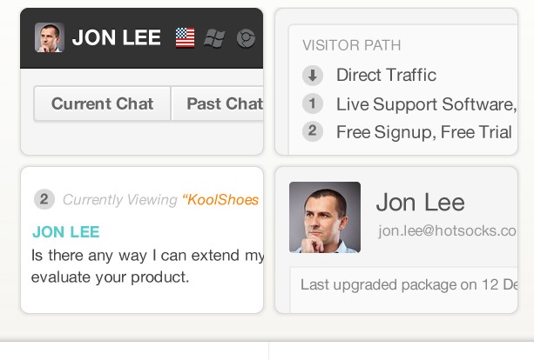Screen dimensions: 534x360
Task: Open the KoolShoes currently viewing link
Action: pos(220,199)
